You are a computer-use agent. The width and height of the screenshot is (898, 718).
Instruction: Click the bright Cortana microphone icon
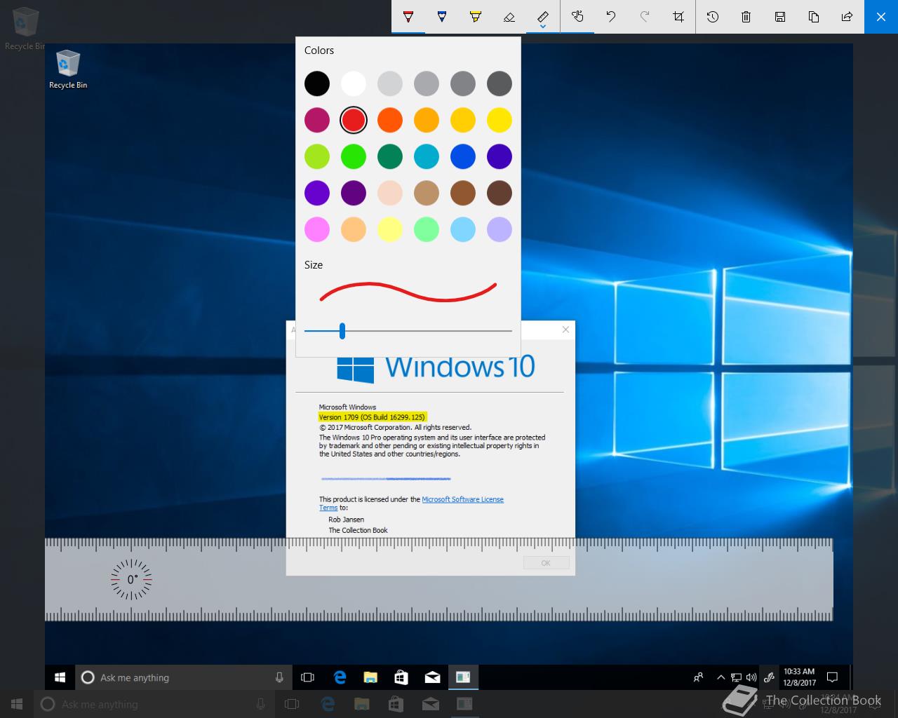[x=279, y=677]
